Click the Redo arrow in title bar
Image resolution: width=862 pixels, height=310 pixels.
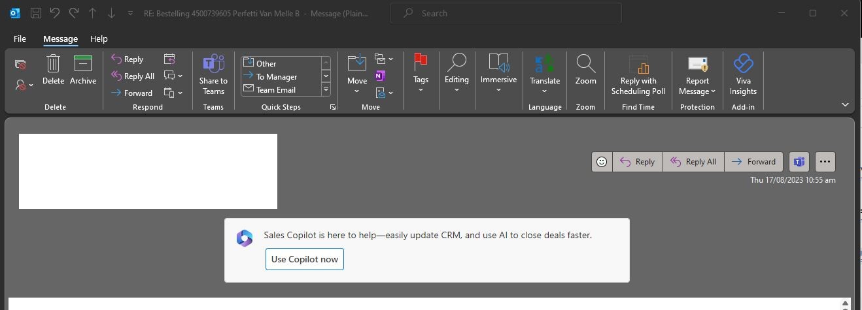tap(74, 13)
